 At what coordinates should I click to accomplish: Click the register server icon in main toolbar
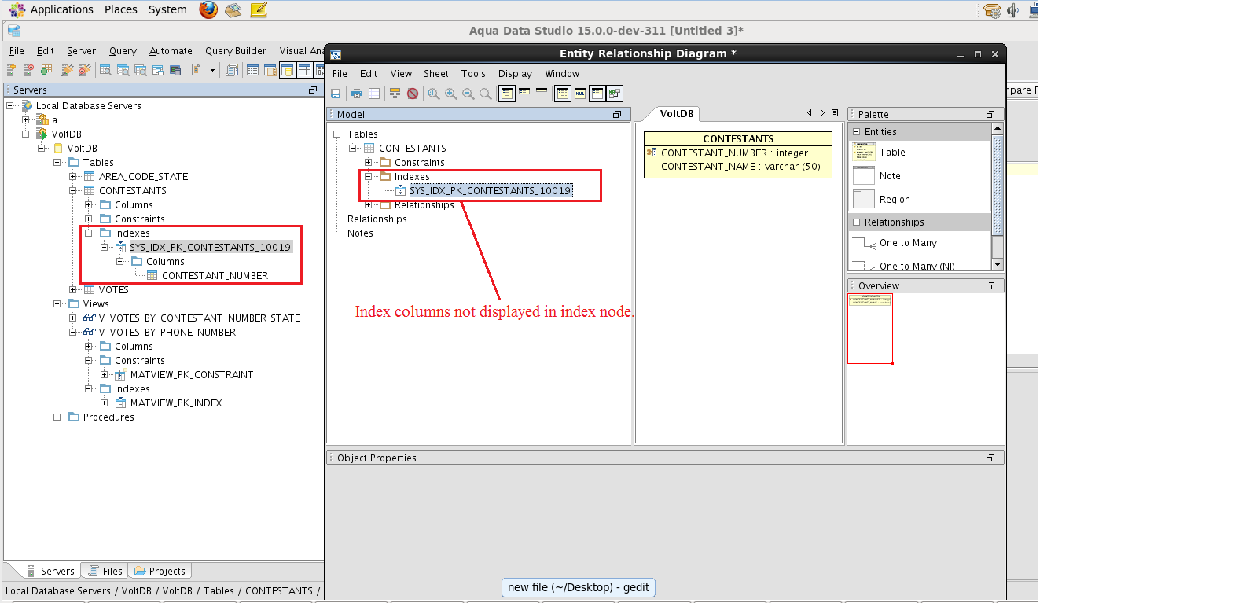[11, 70]
